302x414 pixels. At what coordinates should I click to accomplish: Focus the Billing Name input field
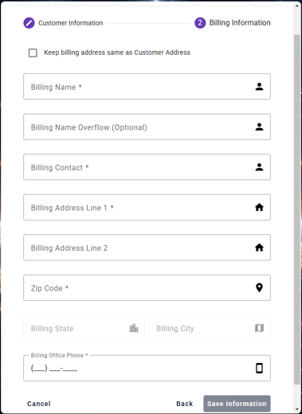pyautogui.click(x=147, y=87)
